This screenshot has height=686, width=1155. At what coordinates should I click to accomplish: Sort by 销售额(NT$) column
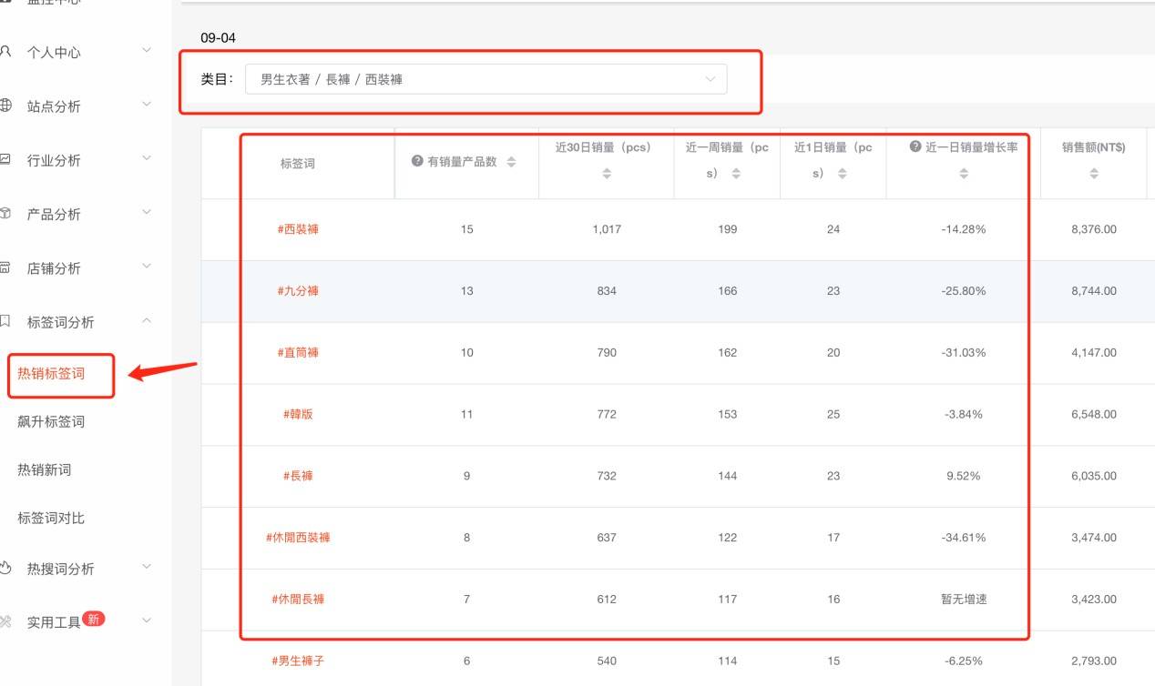coord(1094,173)
